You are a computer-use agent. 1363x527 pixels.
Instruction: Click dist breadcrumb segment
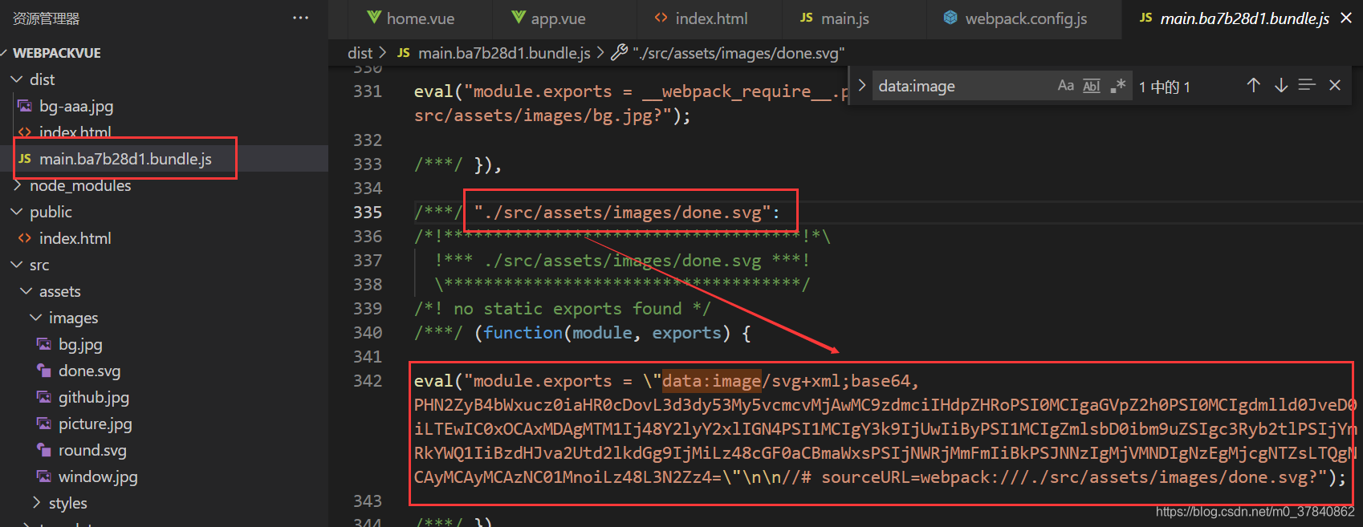point(360,53)
